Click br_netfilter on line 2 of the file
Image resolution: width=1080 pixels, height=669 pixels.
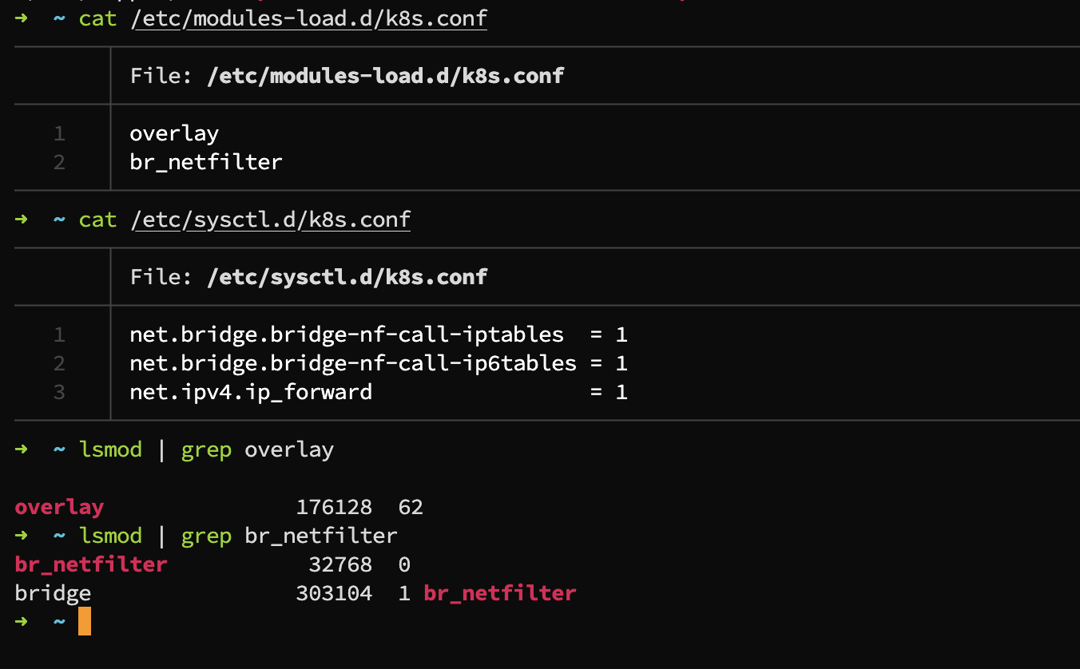click(206, 163)
